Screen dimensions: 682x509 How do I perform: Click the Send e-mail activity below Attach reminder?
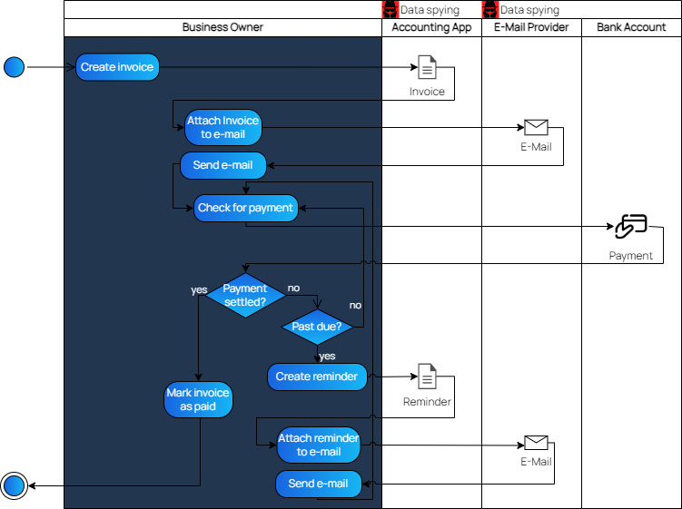pos(319,484)
